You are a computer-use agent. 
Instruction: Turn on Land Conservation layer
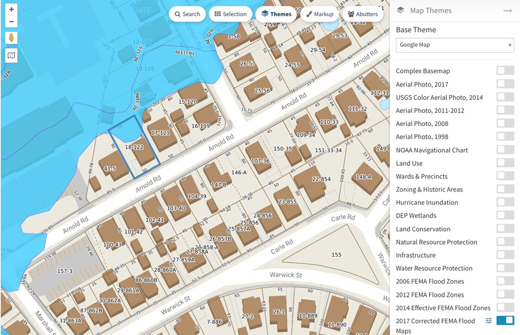click(505, 228)
